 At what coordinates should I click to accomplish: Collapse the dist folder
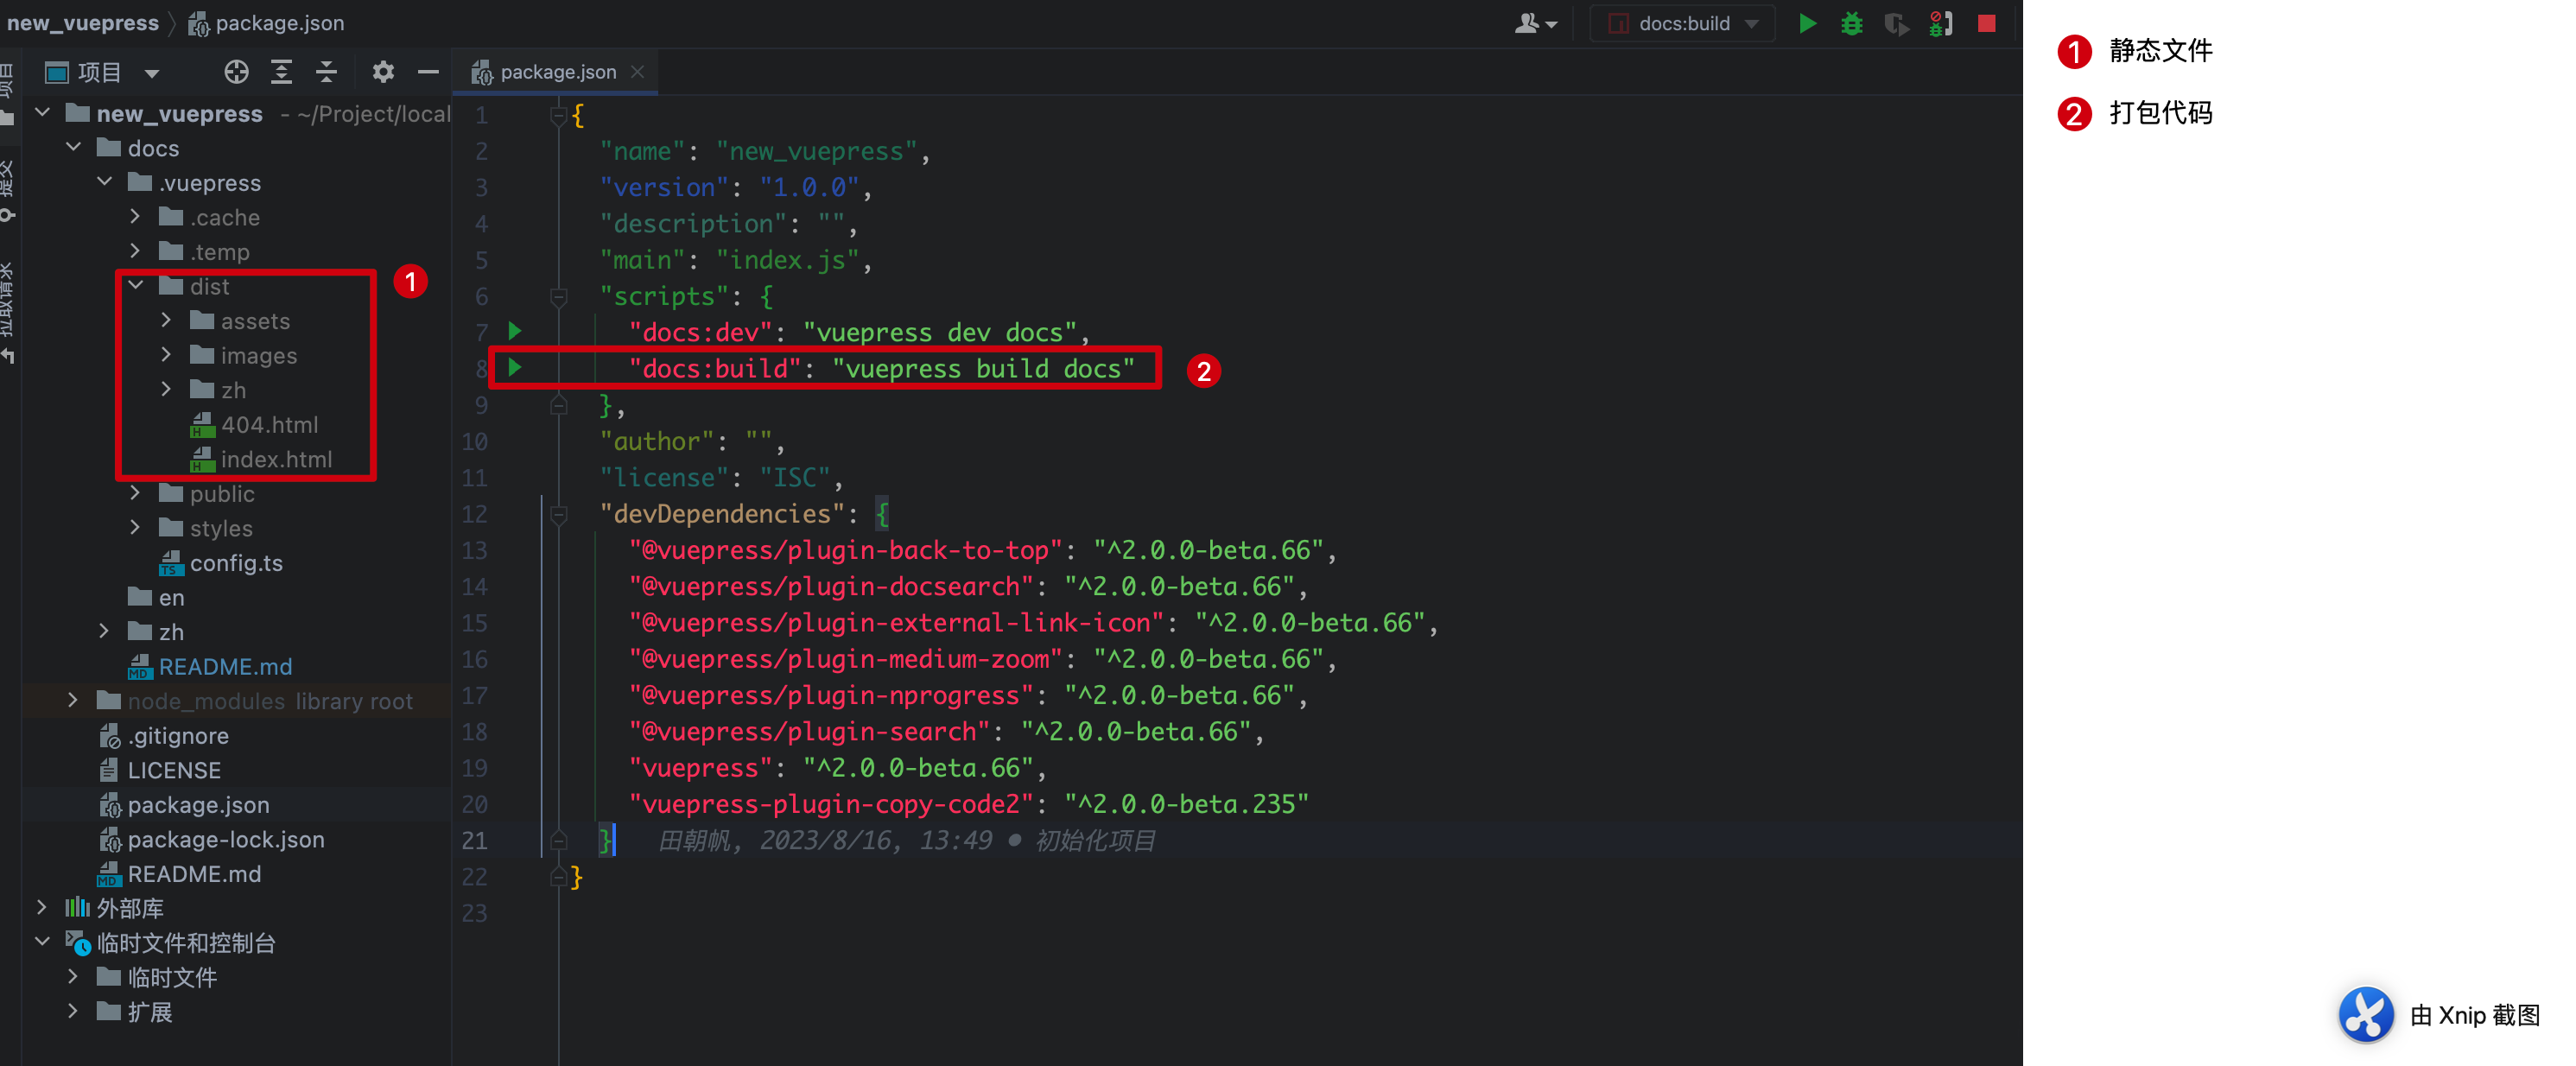(x=135, y=286)
